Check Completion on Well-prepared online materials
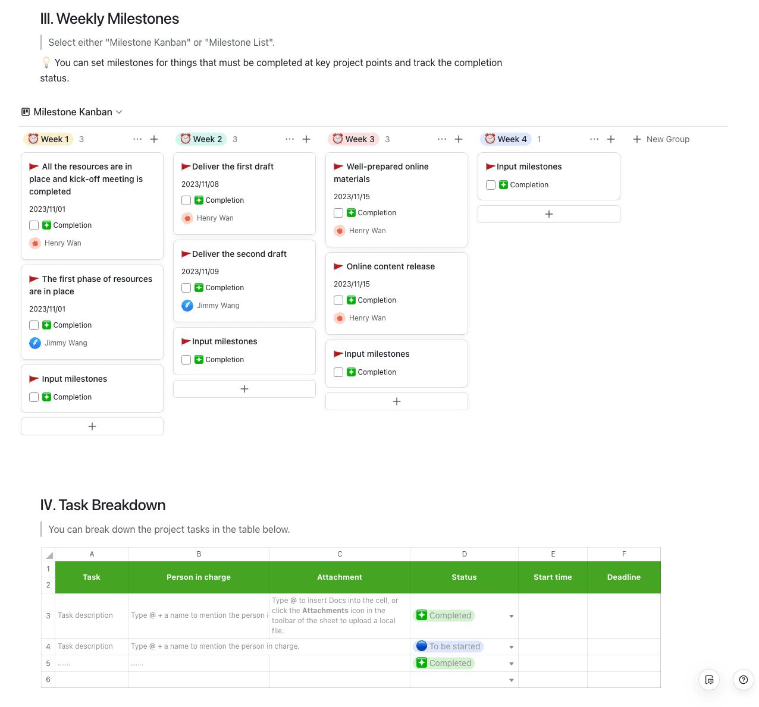The height and width of the screenshot is (707, 759). pos(338,213)
